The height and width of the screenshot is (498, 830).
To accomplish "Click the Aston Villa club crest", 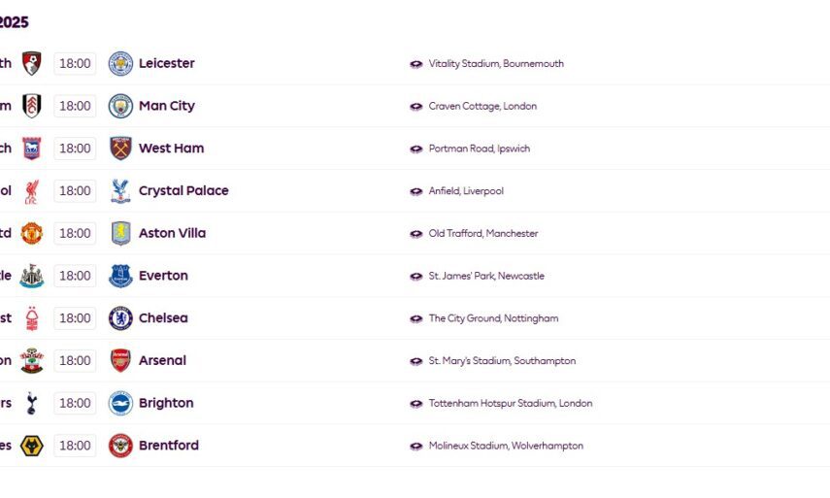I will [120, 233].
